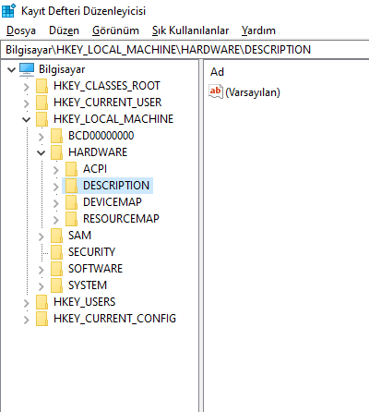Expand the BCD00000000 key
The height and width of the screenshot is (412, 369).
coord(42,137)
